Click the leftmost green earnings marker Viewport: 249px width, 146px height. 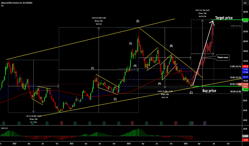[3, 123]
